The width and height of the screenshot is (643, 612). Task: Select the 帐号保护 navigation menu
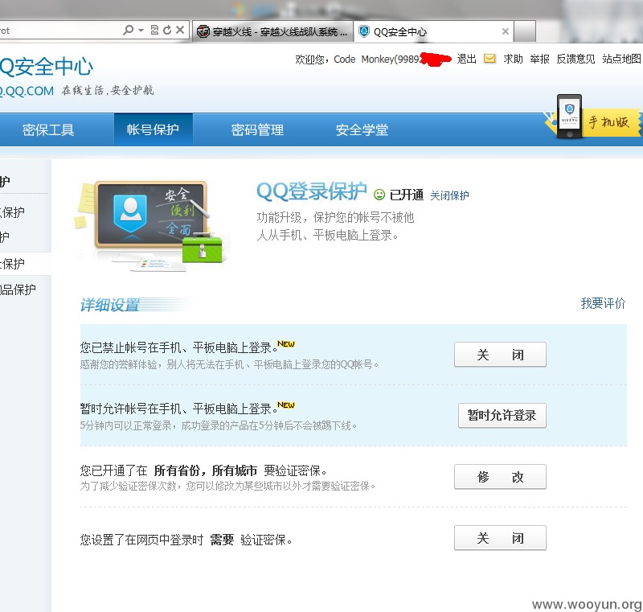(153, 129)
